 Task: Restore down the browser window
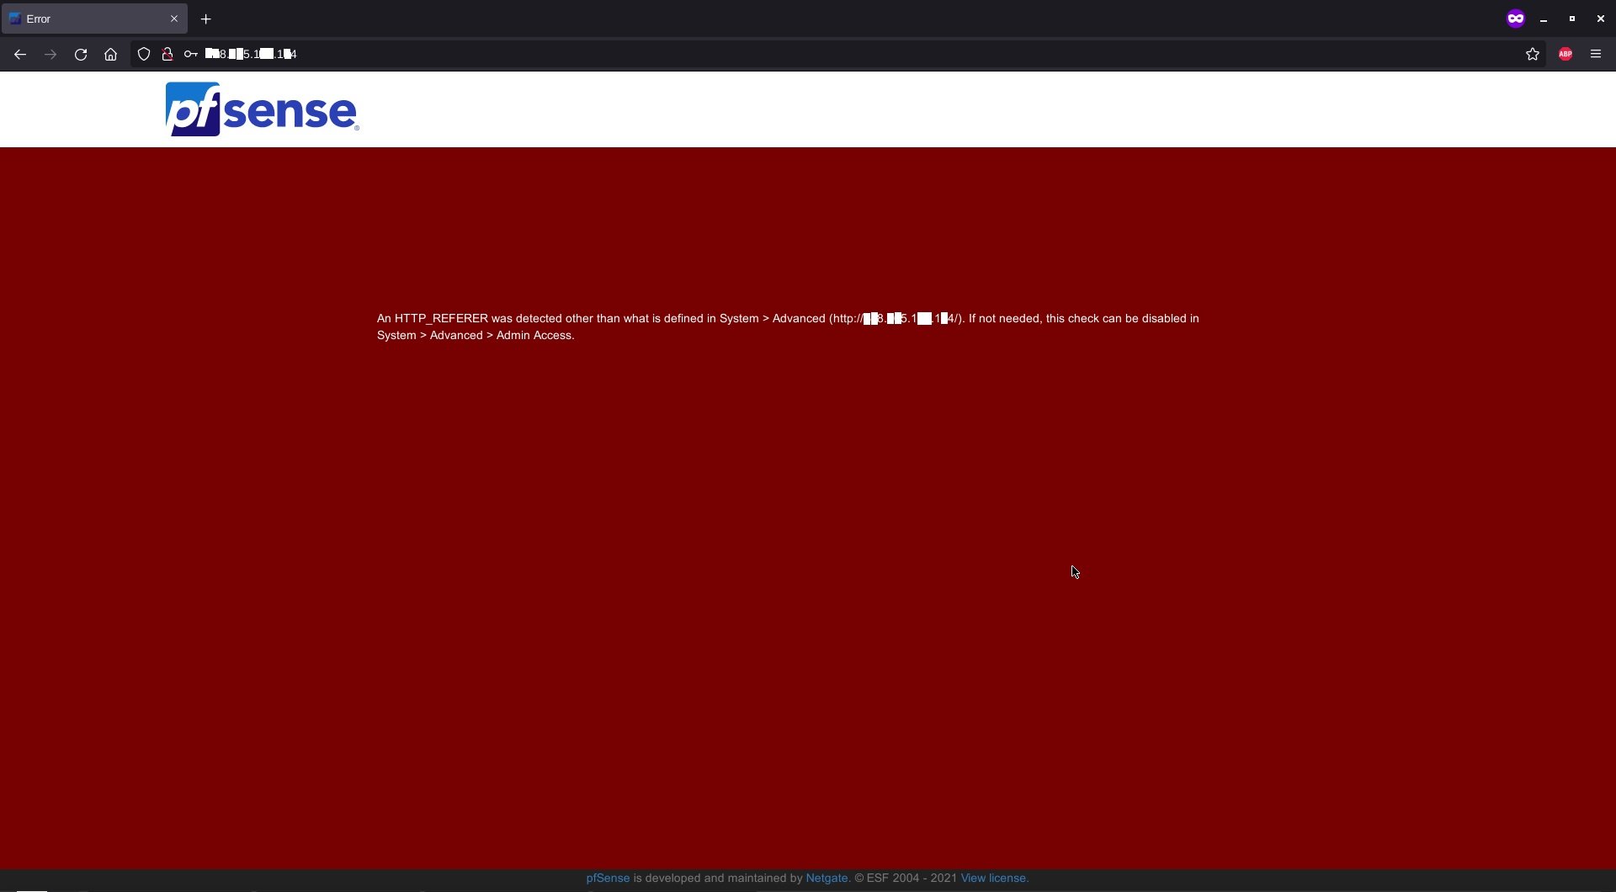point(1572,19)
